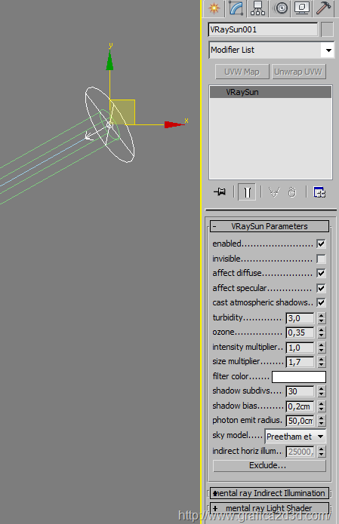Open the Modify panel tab
339x524 pixels.
236,8
